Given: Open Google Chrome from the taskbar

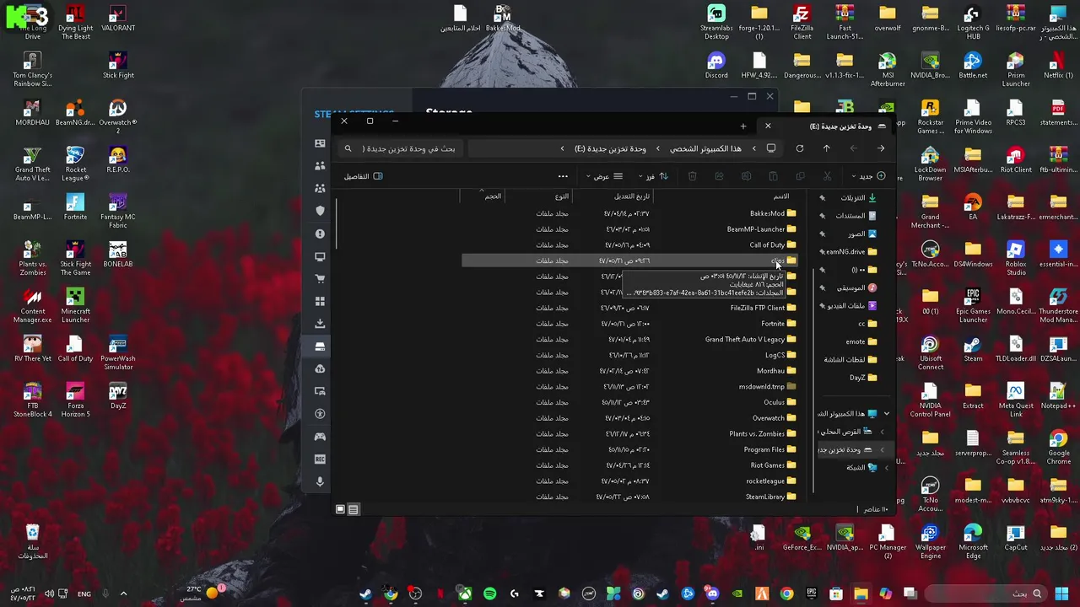Looking at the screenshot, I should [x=786, y=594].
